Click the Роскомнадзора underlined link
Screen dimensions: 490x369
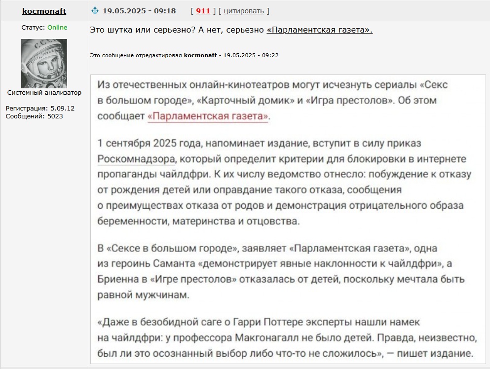coord(136,159)
